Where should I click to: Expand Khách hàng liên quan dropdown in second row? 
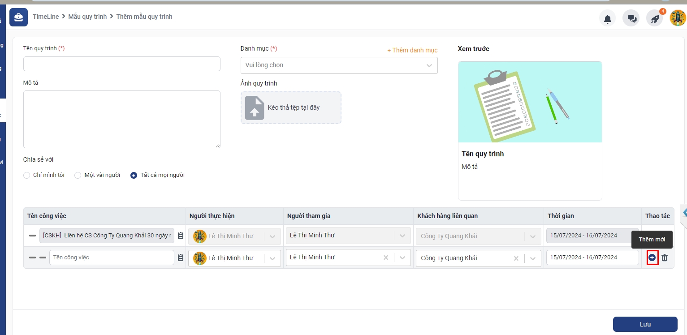(532, 258)
